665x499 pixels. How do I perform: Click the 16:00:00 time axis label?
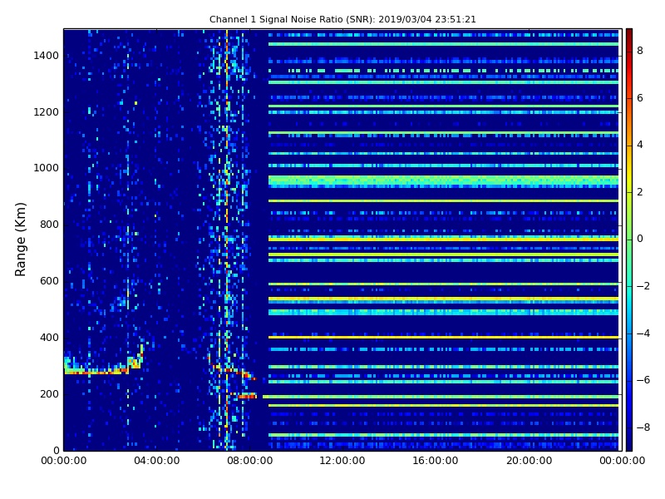436,461
